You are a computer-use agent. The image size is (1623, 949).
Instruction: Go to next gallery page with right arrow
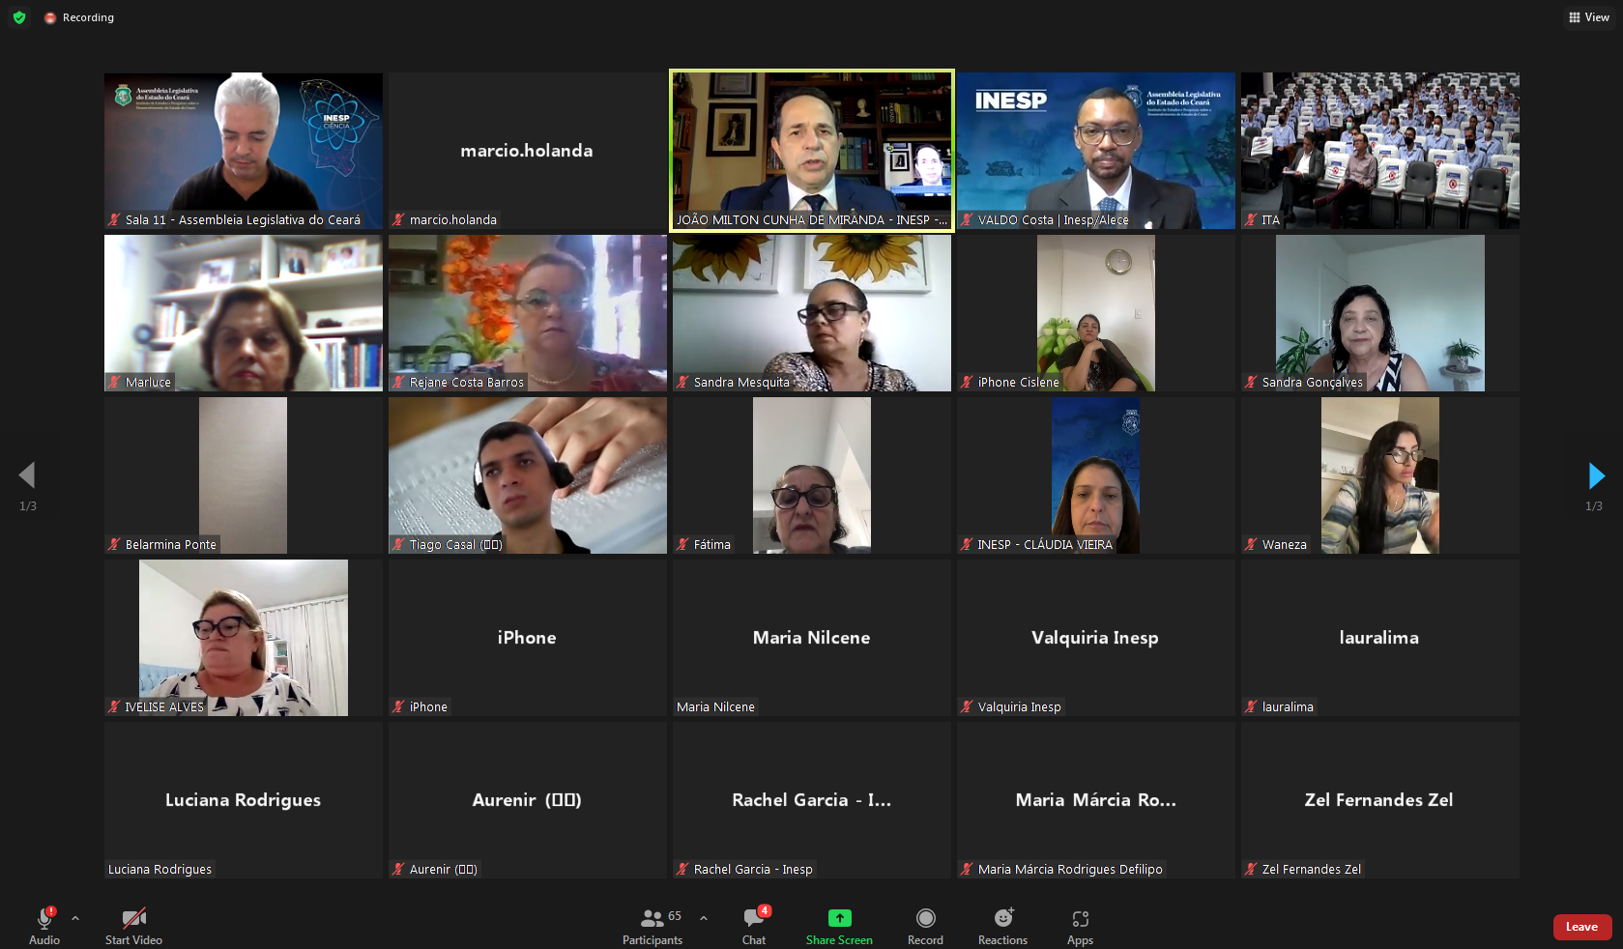click(1595, 475)
